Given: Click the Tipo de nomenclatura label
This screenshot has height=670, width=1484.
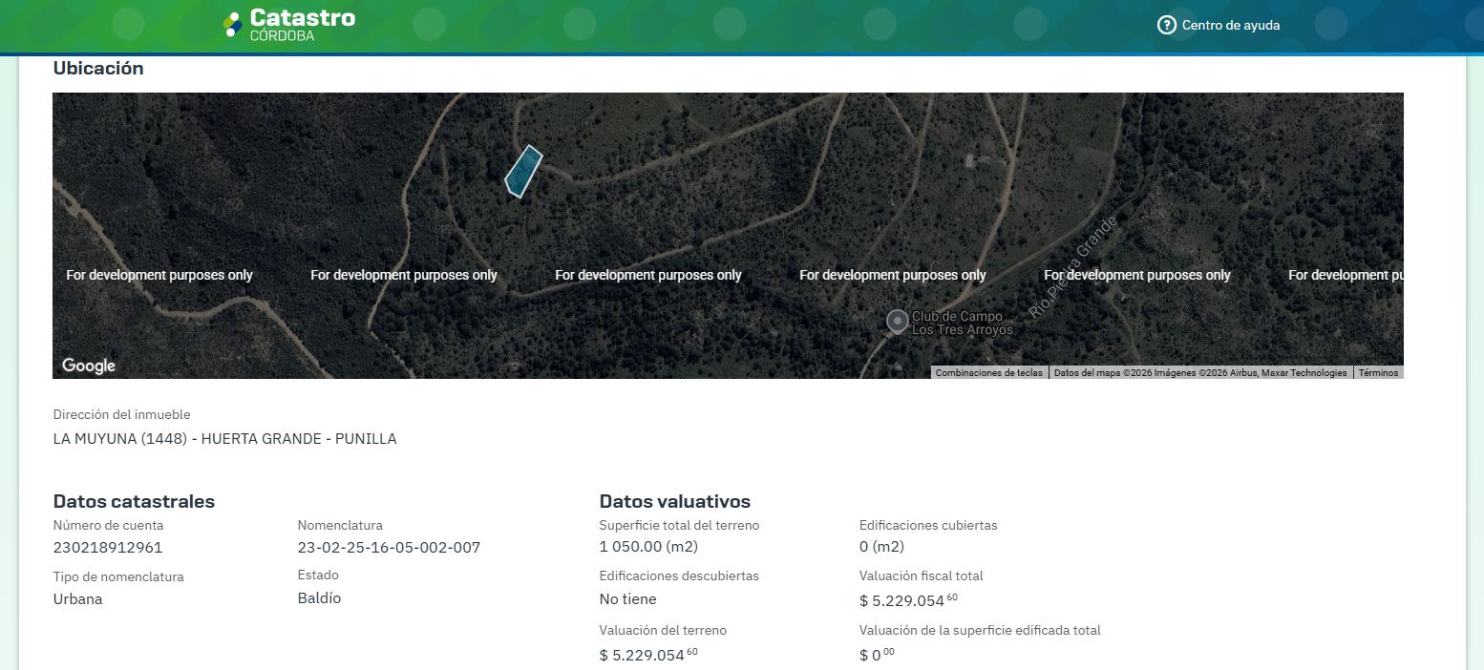Looking at the screenshot, I should (x=118, y=576).
